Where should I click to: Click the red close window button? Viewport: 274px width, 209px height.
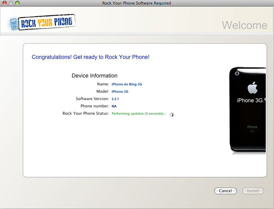(5, 3)
